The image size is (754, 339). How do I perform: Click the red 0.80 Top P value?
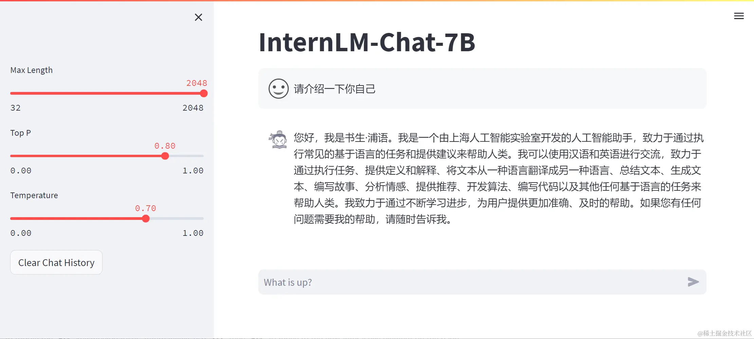pos(165,146)
